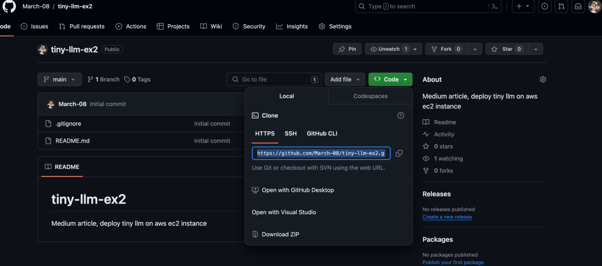This screenshot has height=266, width=602.
Task: Focus the Go to file search box
Action: pyautogui.click(x=274, y=79)
